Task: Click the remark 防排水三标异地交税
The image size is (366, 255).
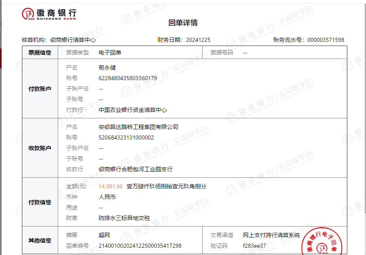Action: [x=124, y=218]
